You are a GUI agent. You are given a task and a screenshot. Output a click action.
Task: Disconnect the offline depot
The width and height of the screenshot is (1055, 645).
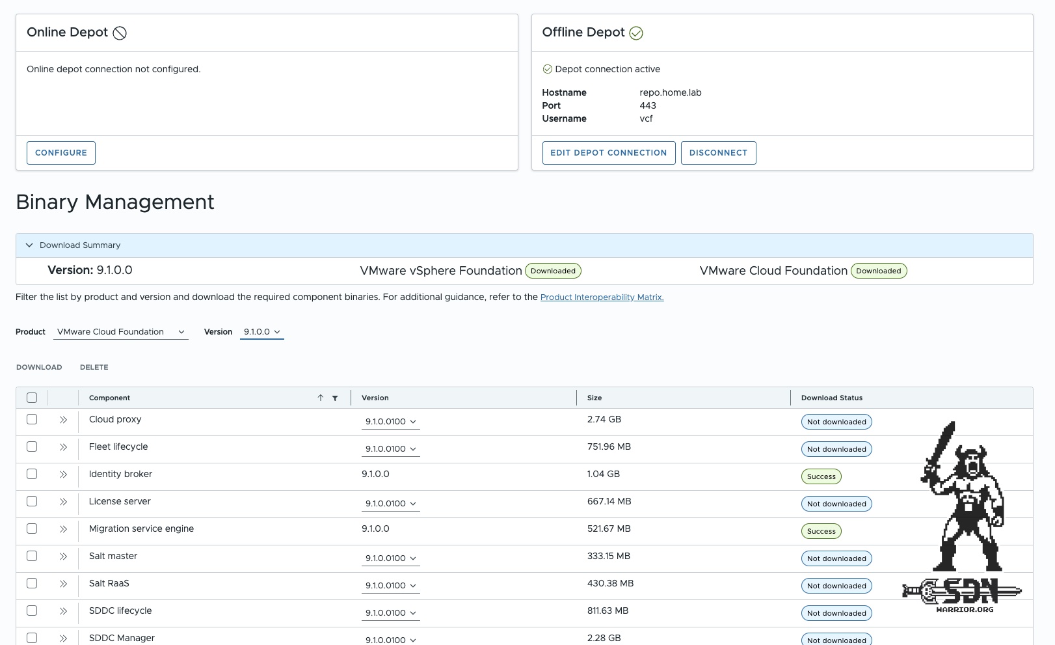[719, 153]
